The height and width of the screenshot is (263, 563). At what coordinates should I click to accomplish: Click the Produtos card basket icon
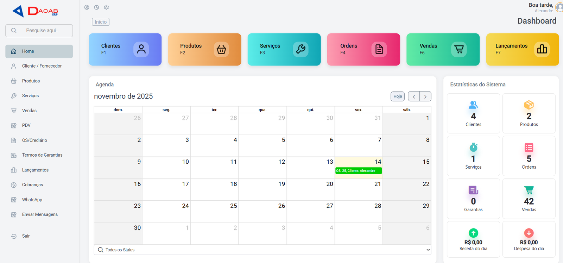coord(221,49)
